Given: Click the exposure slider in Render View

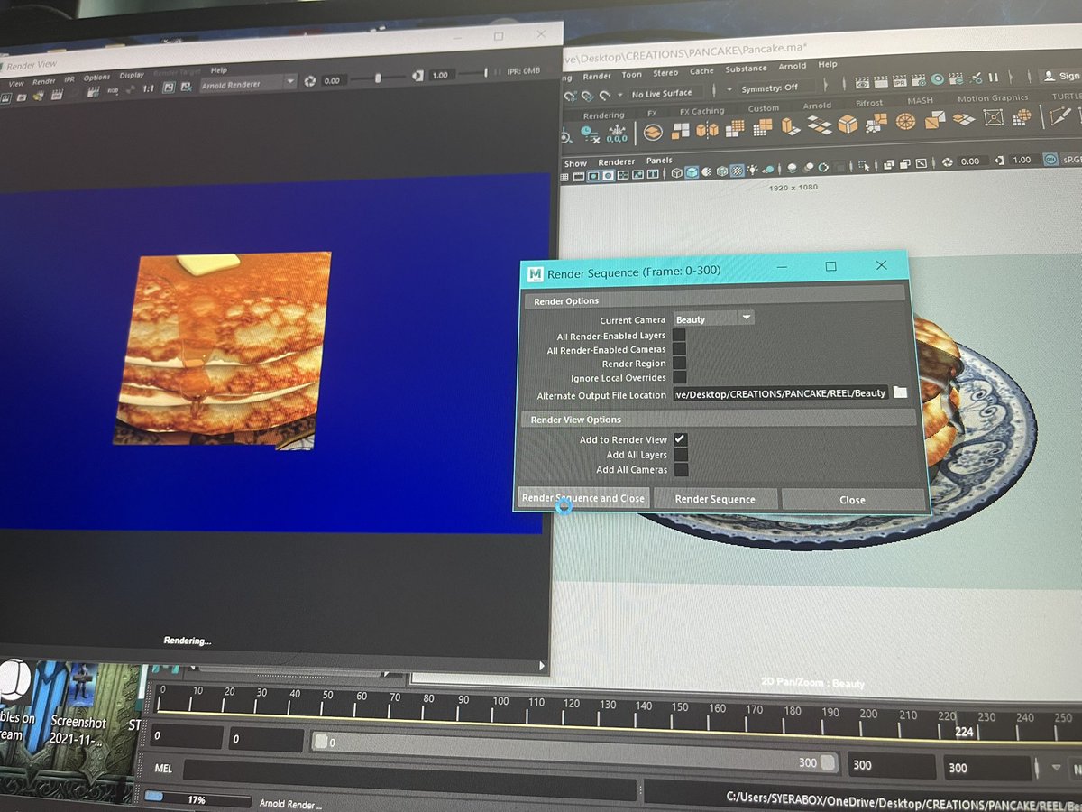Looking at the screenshot, I should 377,78.
